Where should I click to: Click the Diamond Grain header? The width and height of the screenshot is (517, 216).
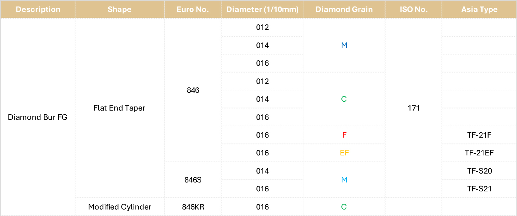tap(344, 9)
